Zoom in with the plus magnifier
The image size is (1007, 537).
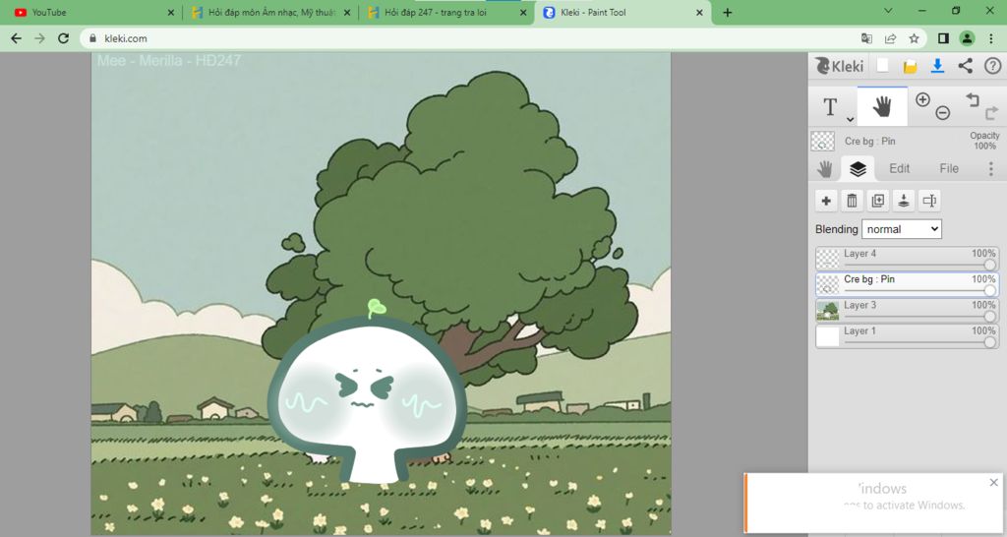pyautogui.click(x=922, y=99)
